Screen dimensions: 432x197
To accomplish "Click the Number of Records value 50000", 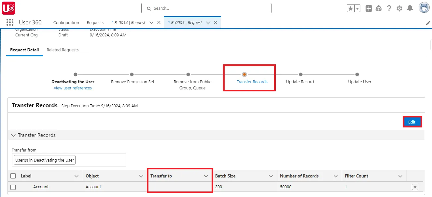I will click(x=286, y=187).
